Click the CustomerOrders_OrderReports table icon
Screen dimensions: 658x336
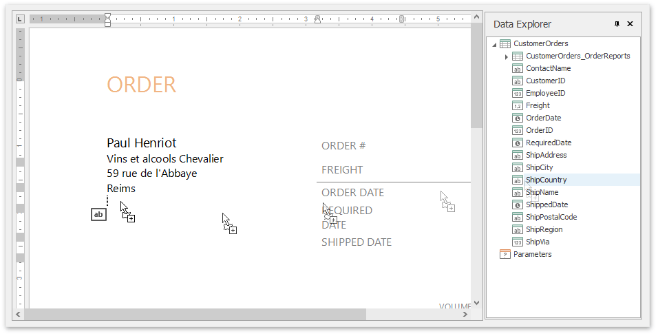518,56
